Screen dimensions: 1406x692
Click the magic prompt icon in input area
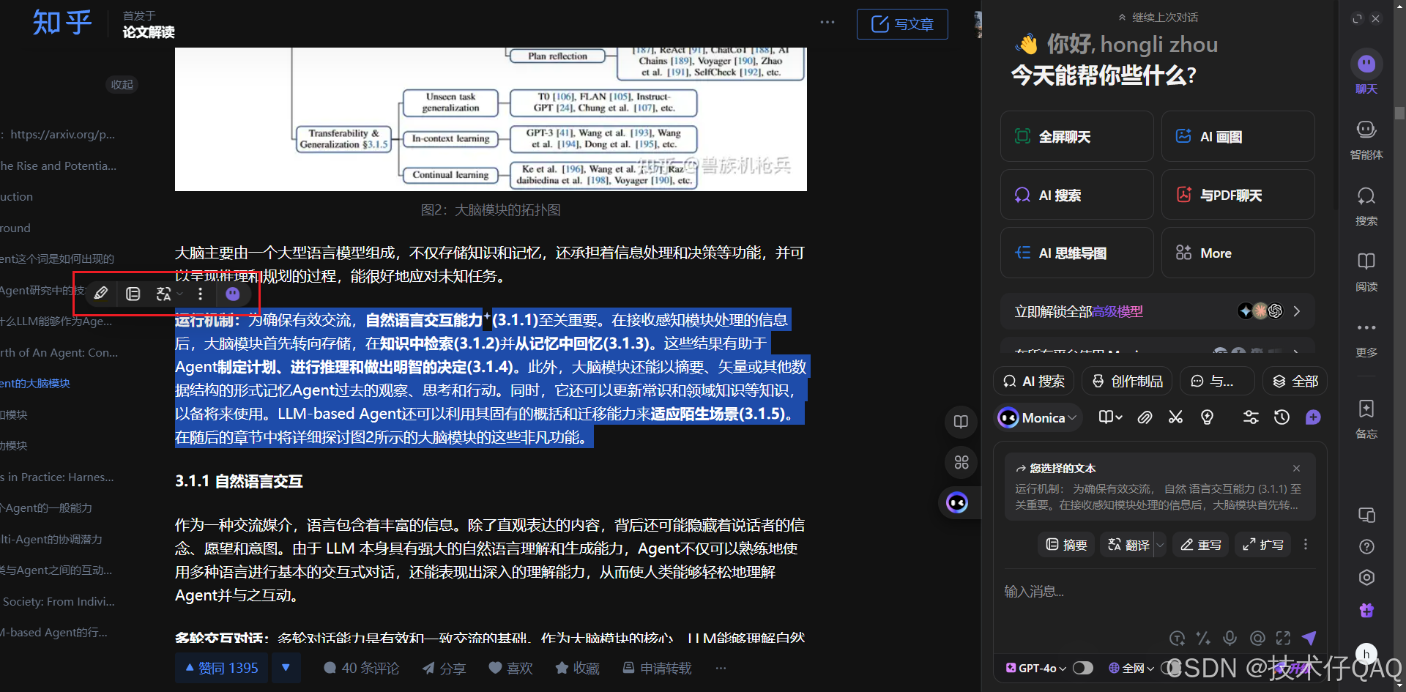point(1203,638)
